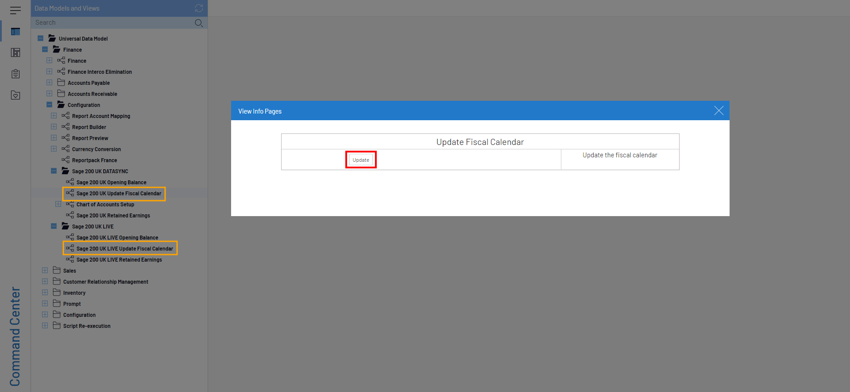The height and width of the screenshot is (392, 850).
Task: Open the Data Models sidebar icon
Action: [x=15, y=32]
